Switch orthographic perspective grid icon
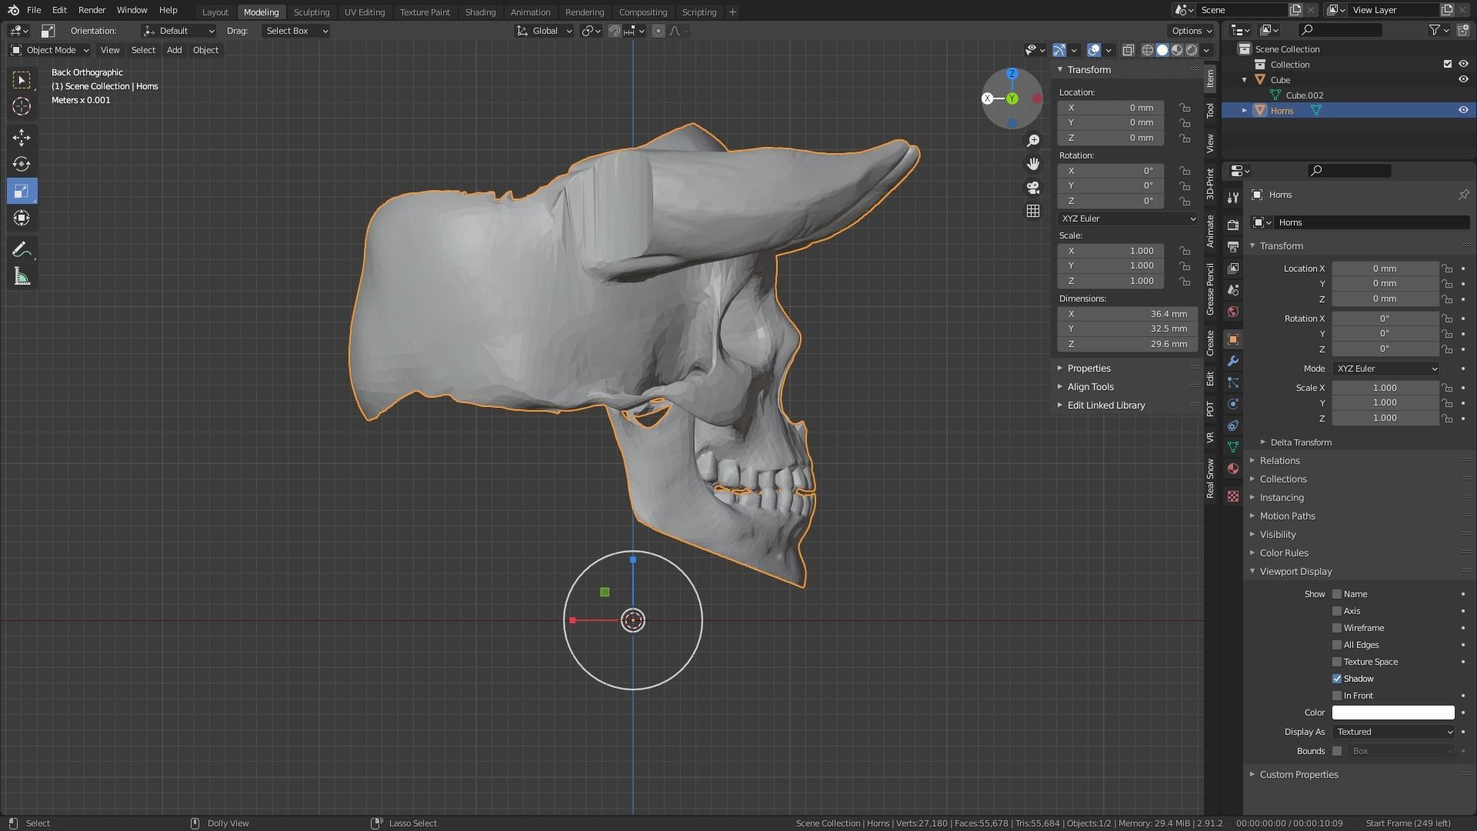The image size is (1477, 831). pos(1033,211)
